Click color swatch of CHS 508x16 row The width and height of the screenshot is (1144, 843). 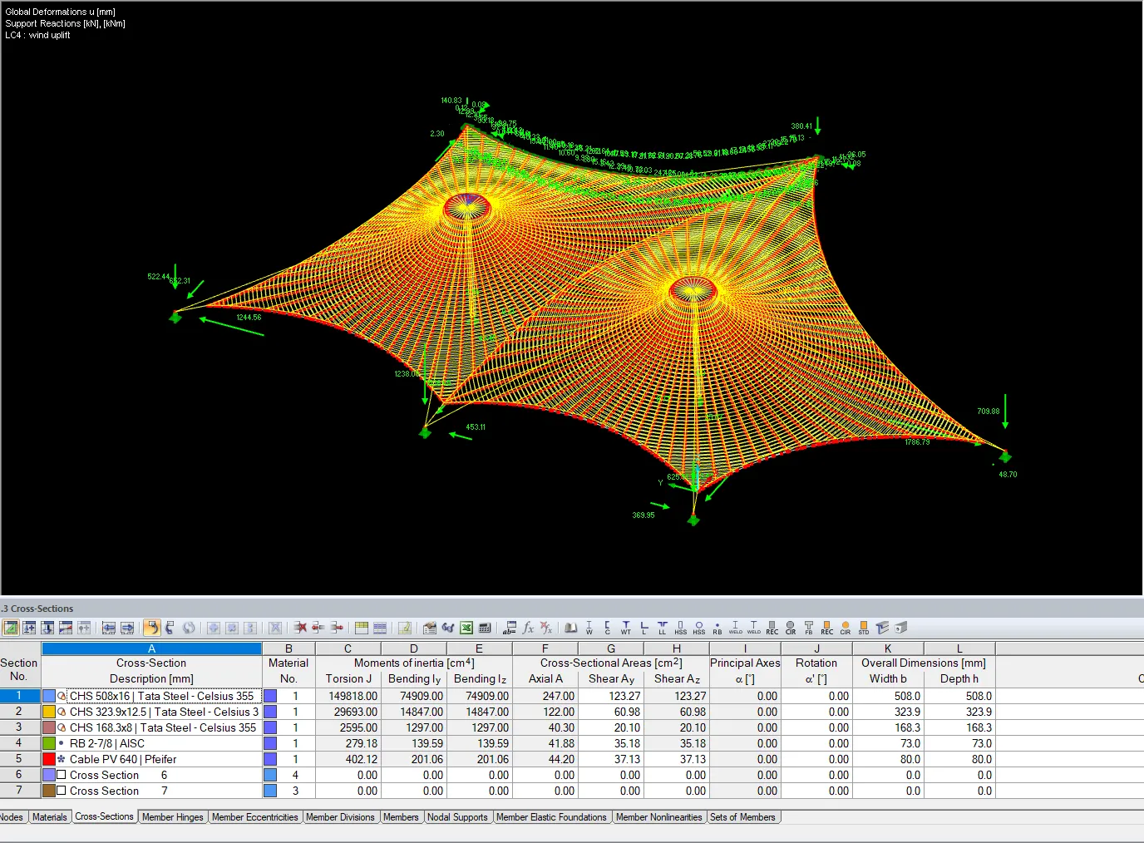[49, 696]
